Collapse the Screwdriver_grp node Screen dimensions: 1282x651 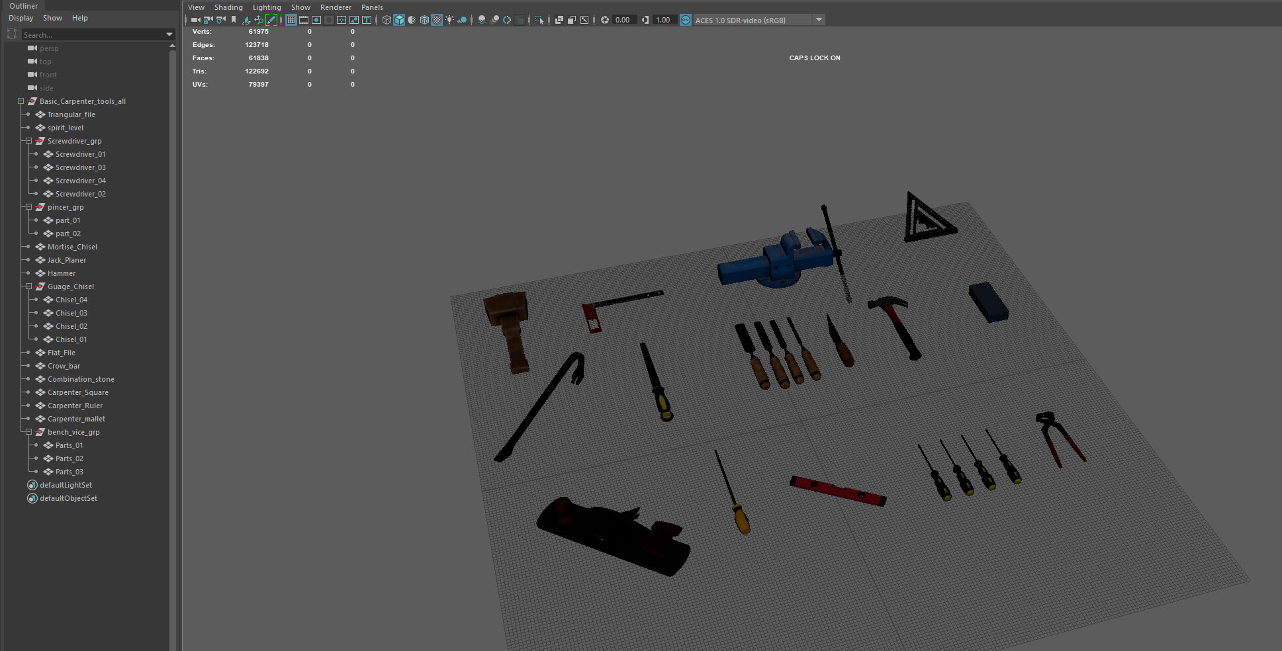28,141
